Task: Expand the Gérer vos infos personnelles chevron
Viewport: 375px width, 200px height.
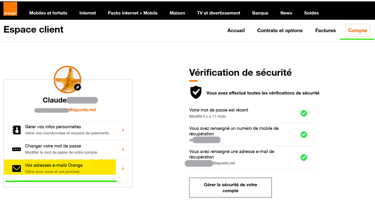Action: [x=123, y=130]
